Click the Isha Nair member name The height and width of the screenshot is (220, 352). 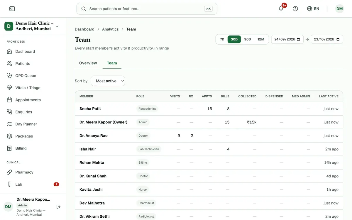pos(88,149)
